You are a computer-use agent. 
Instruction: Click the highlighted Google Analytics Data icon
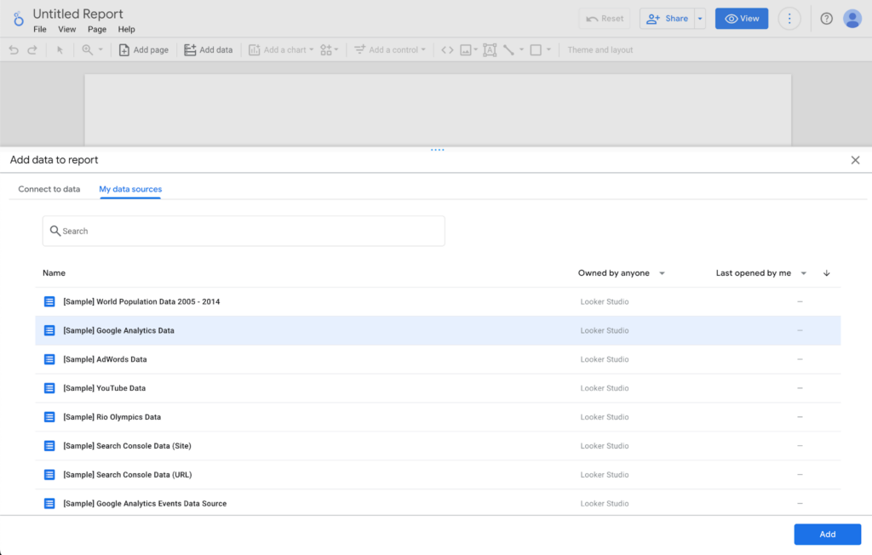point(49,330)
